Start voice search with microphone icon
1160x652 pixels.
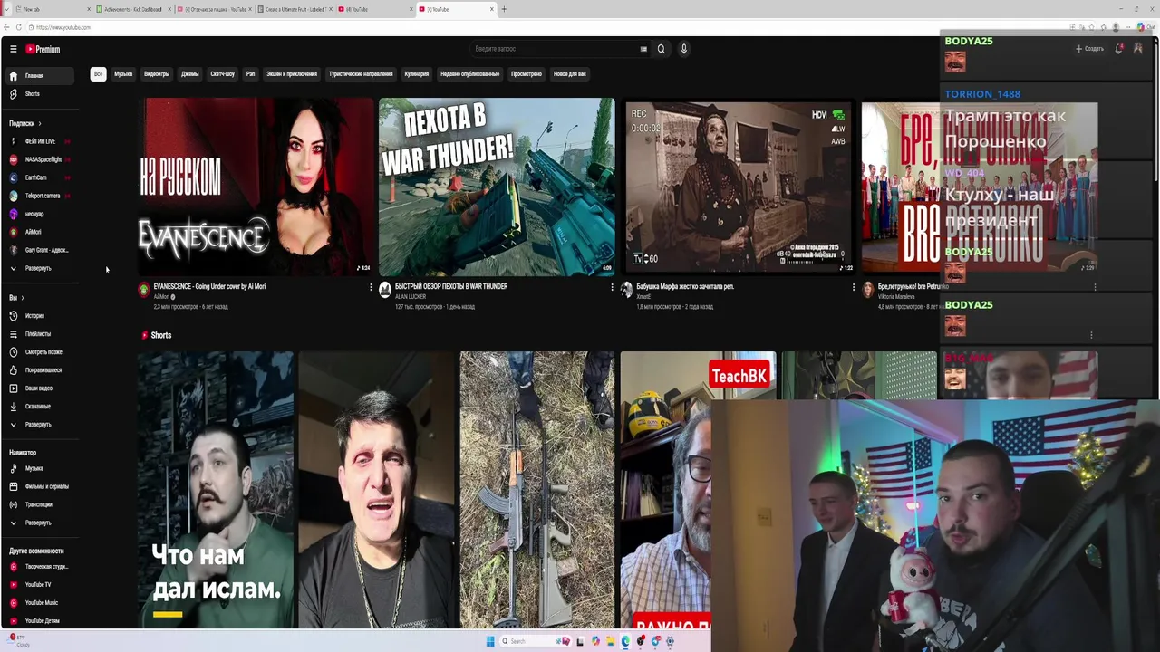tap(683, 49)
